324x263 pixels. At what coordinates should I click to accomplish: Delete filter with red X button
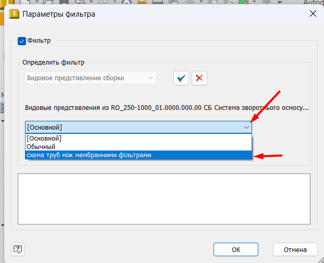pos(200,78)
